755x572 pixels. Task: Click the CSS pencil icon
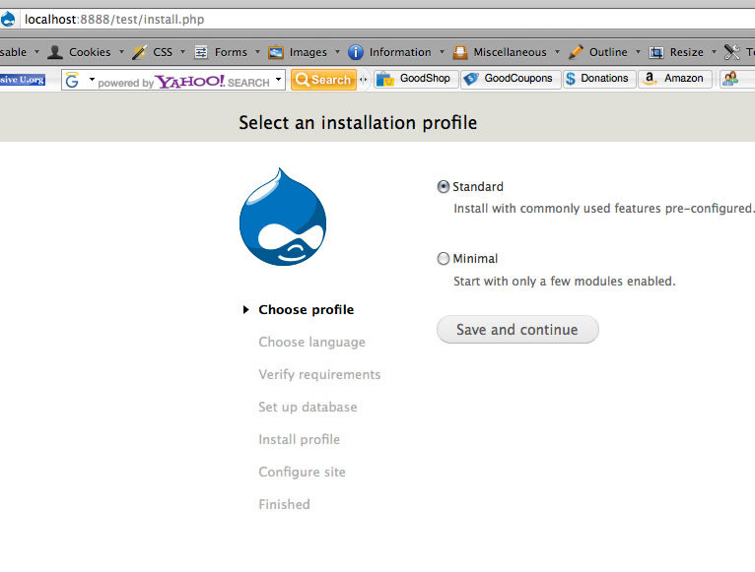tap(140, 52)
